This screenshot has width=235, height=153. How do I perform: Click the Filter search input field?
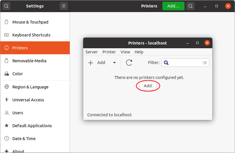185,63
